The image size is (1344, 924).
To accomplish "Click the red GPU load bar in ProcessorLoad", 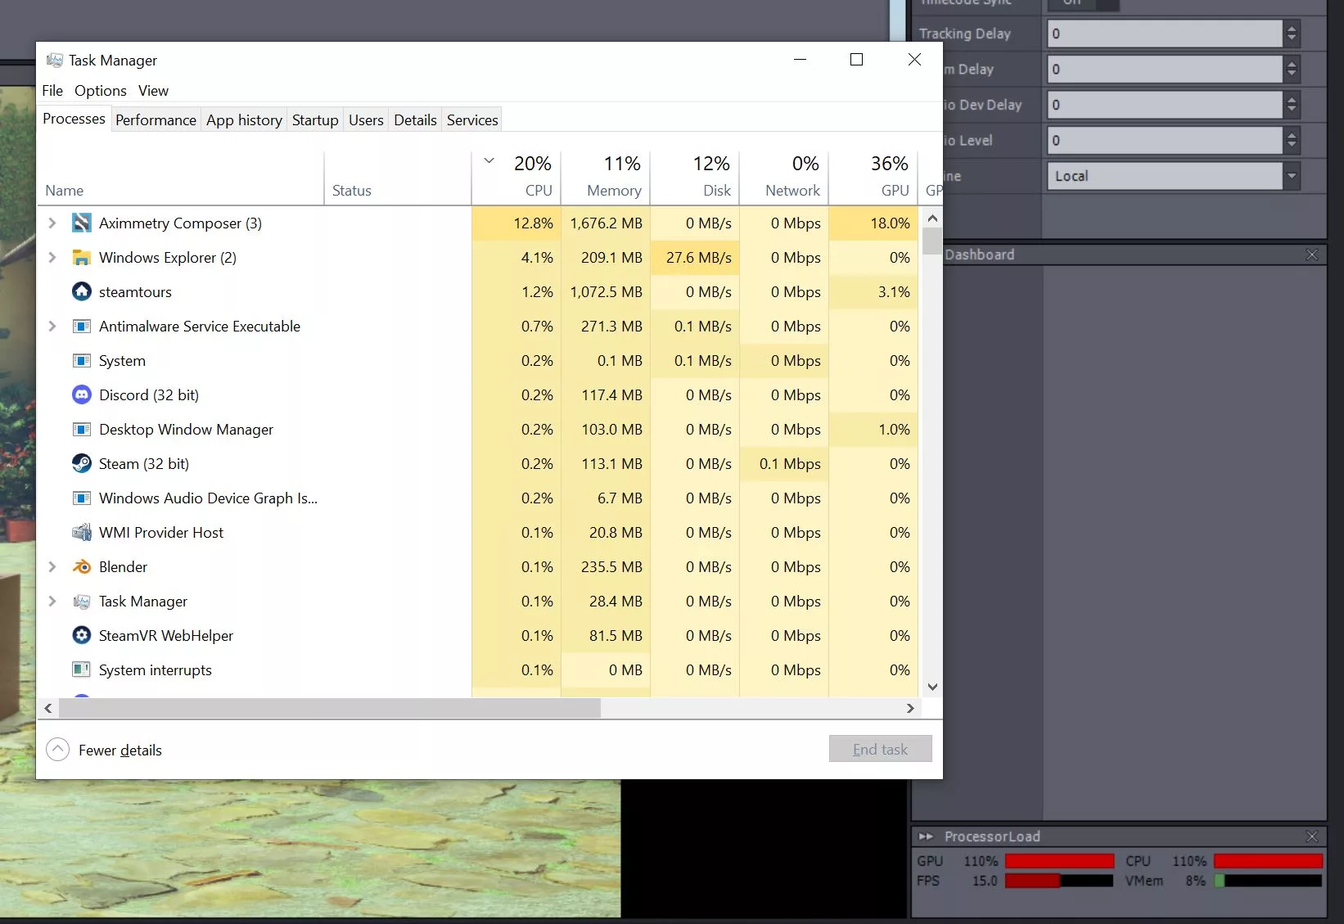I will coord(1058,860).
